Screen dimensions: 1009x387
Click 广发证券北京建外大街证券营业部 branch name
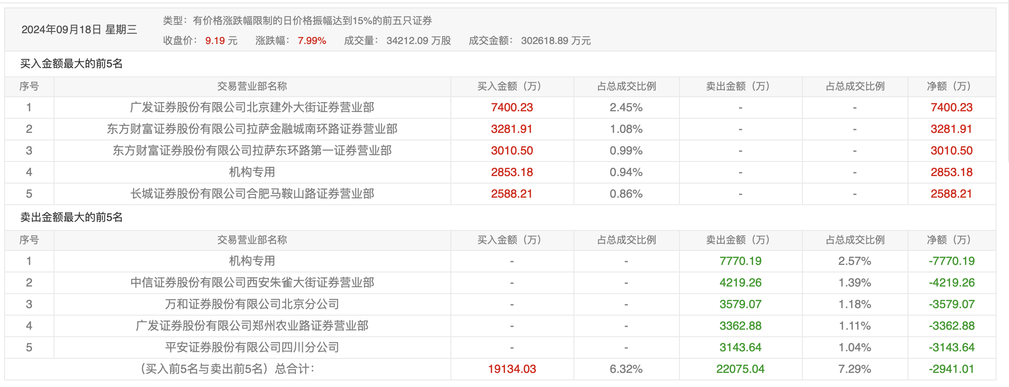click(x=252, y=108)
